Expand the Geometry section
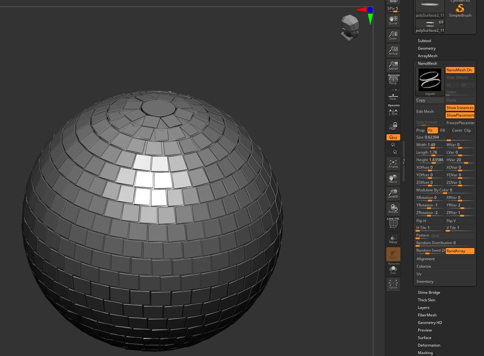The height and width of the screenshot is (356, 484). click(427, 48)
